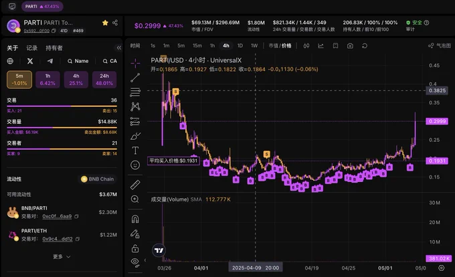Click the TradingView logo badge

pyautogui.click(x=159, y=250)
